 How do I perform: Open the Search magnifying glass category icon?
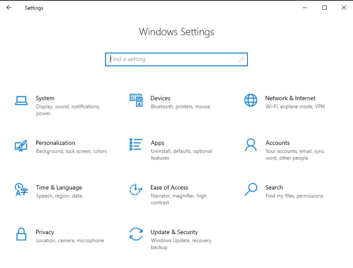point(251,189)
